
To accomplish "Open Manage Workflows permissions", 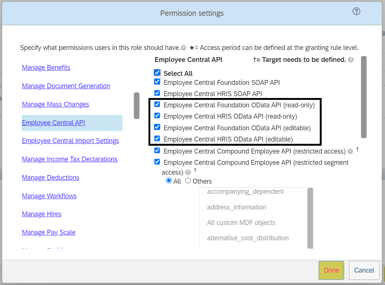I will [x=49, y=196].
